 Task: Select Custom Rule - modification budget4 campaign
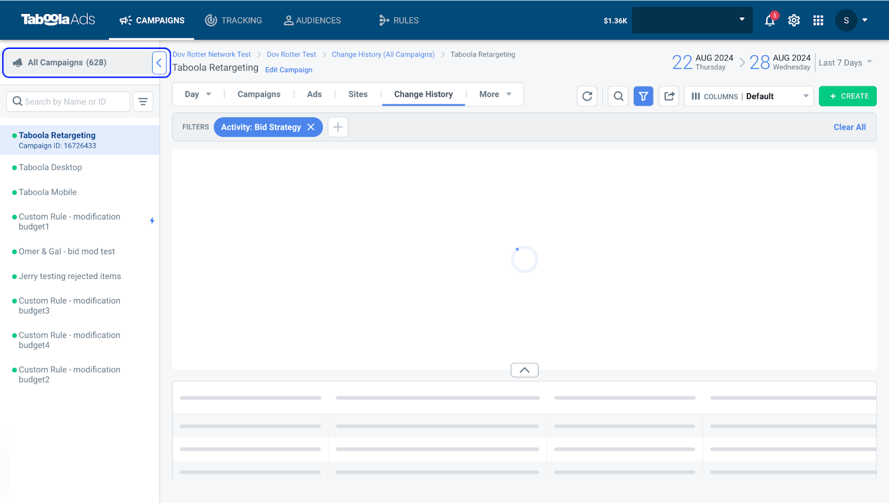click(x=69, y=340)
